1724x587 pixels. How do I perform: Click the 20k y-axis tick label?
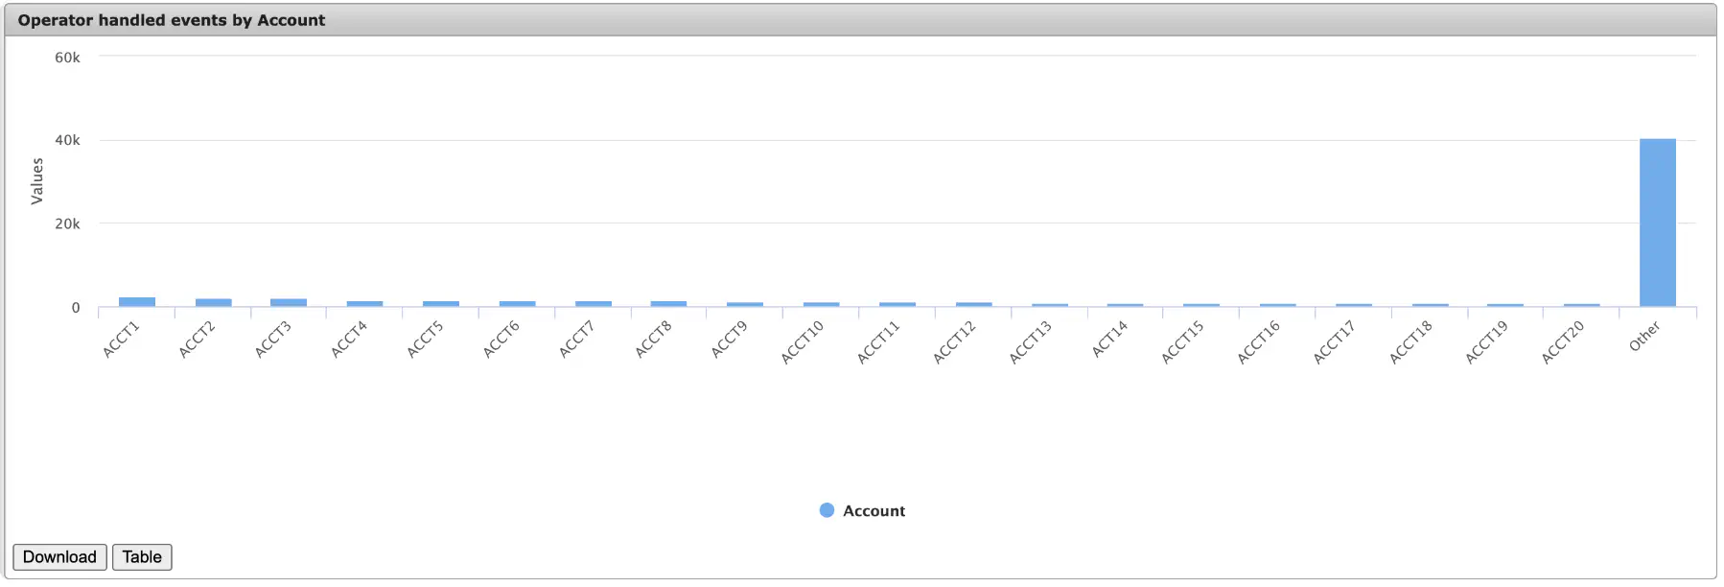click(67, 223)
